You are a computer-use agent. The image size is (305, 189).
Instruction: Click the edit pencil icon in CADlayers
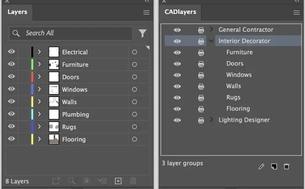[261, 166]
